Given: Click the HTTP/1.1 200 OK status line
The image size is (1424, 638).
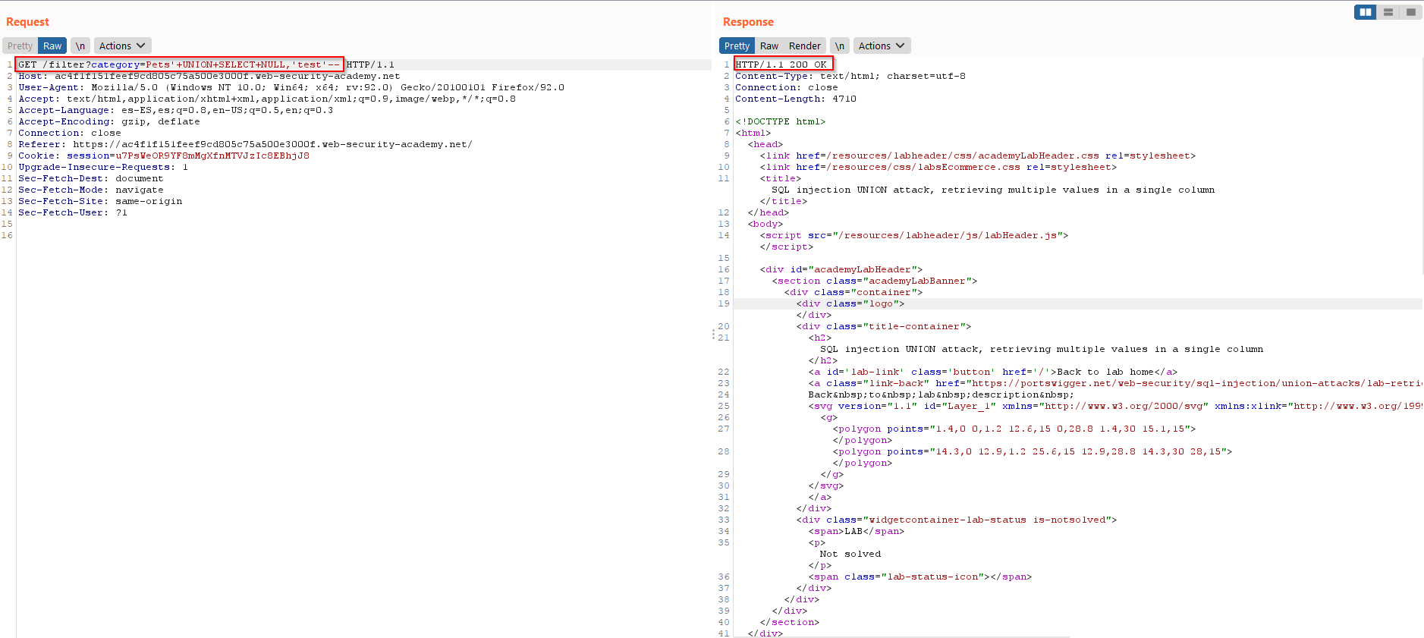Looking at the screenshot, I should (x=781, y=64).
